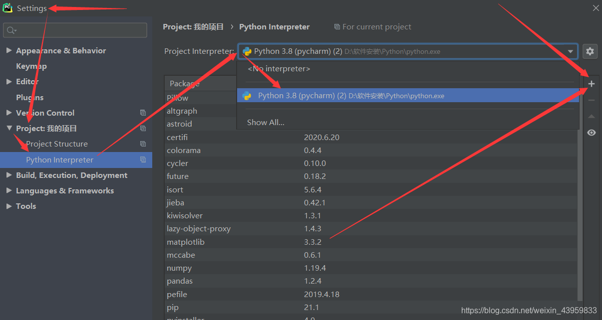This screenshot has height=320, width=602.
Task: Click the minus icon to uninstall package
Action: coord(592,100)
